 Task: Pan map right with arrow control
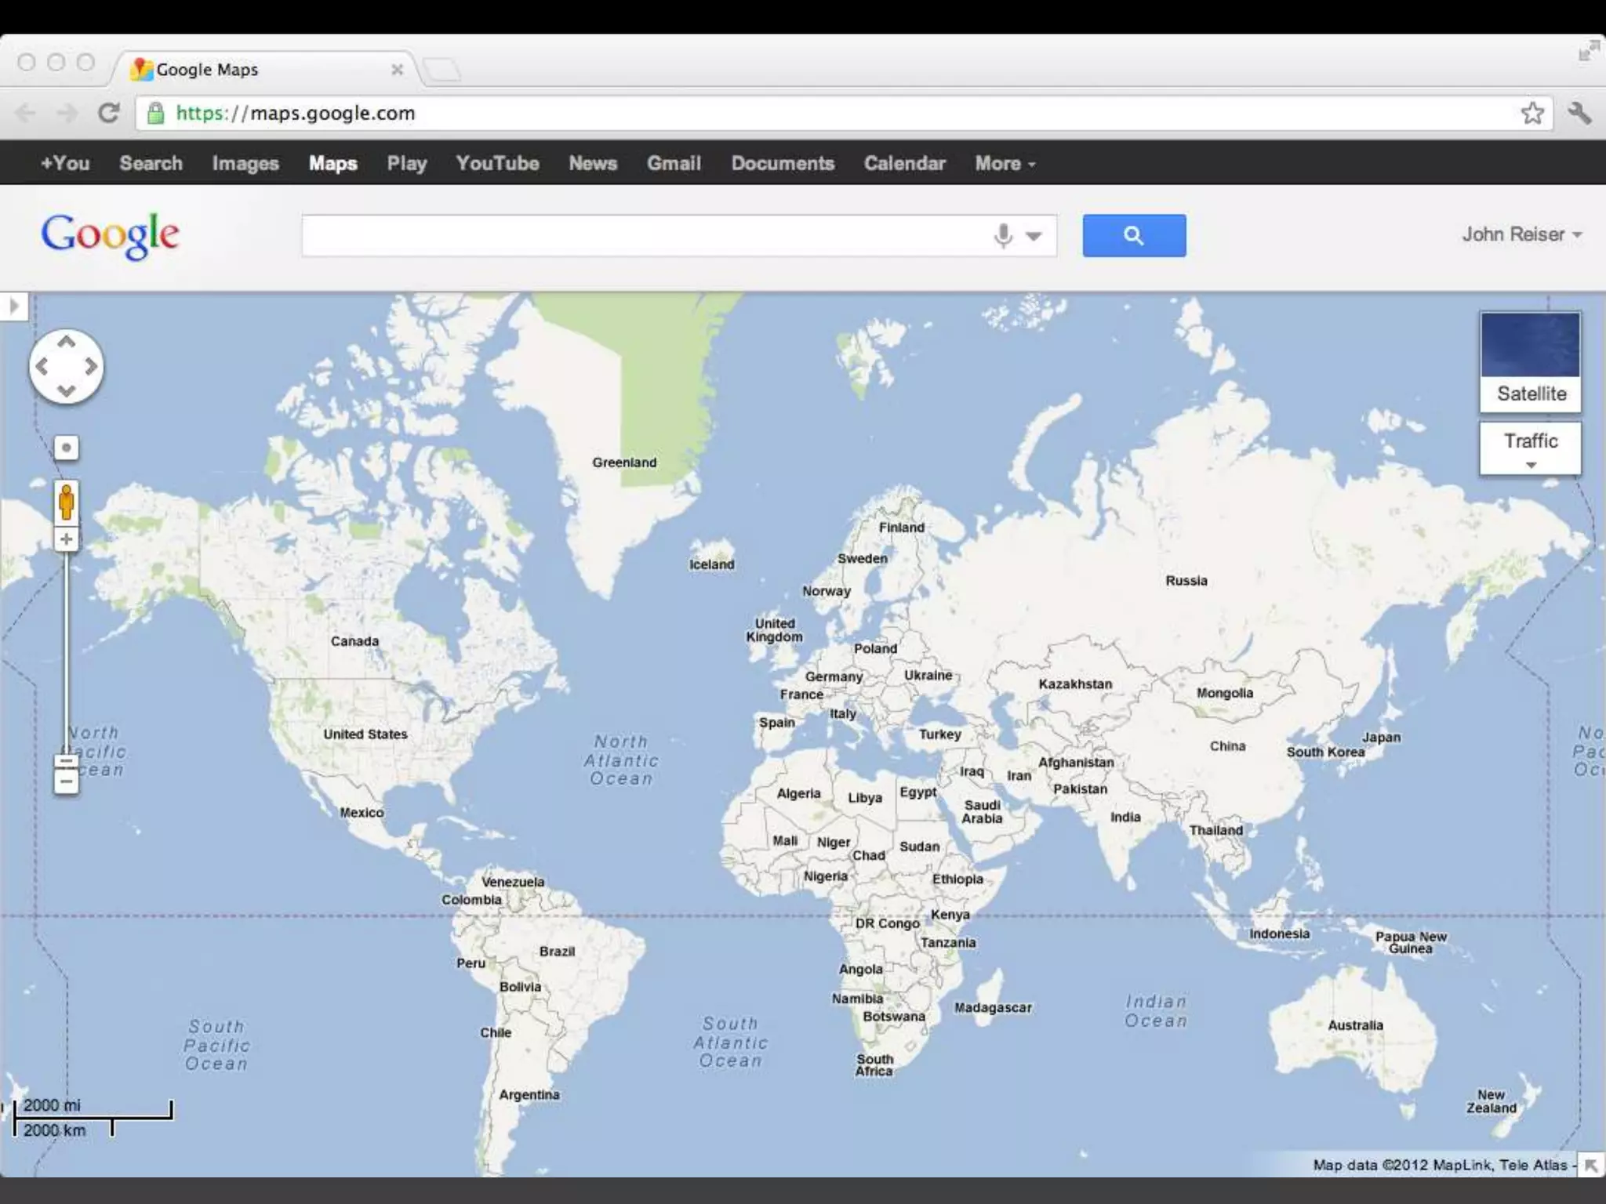(91, 366)
